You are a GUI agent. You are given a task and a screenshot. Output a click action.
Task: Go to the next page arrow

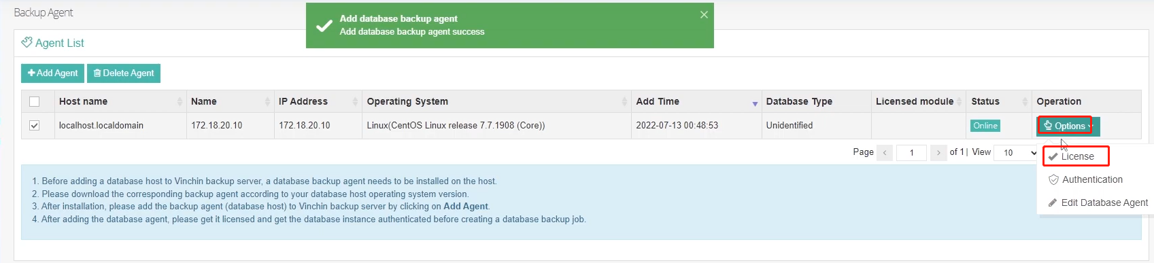click(x=938, y=153)
